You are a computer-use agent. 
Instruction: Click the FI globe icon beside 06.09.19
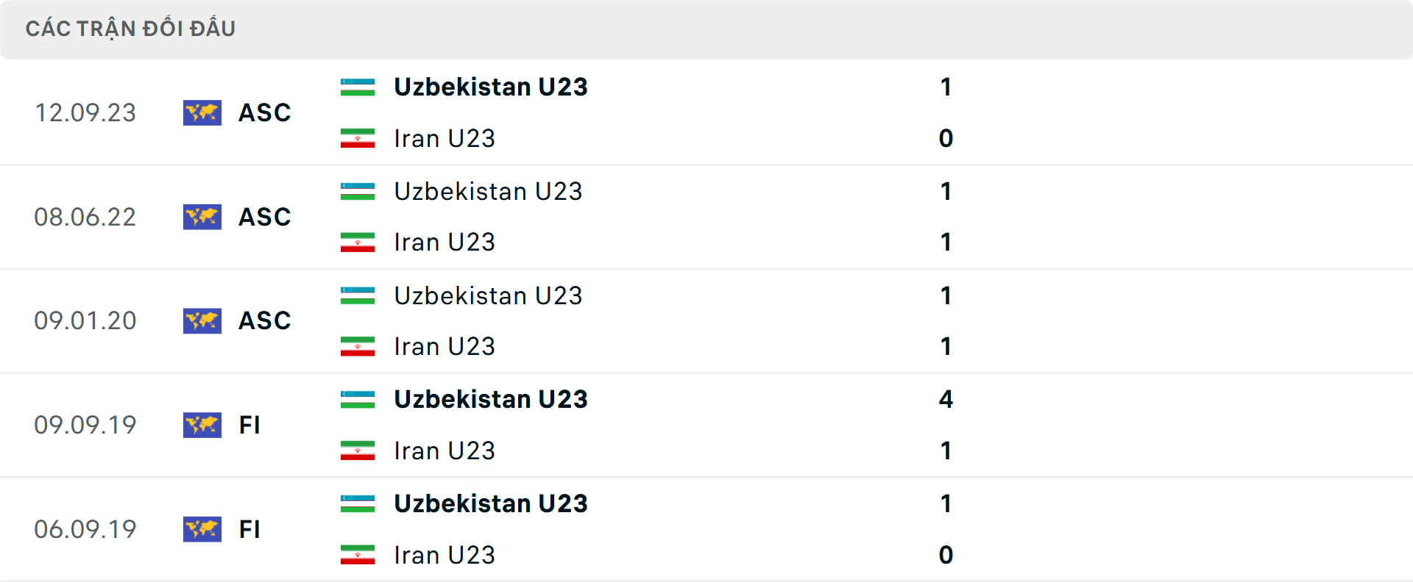[202, 529]
